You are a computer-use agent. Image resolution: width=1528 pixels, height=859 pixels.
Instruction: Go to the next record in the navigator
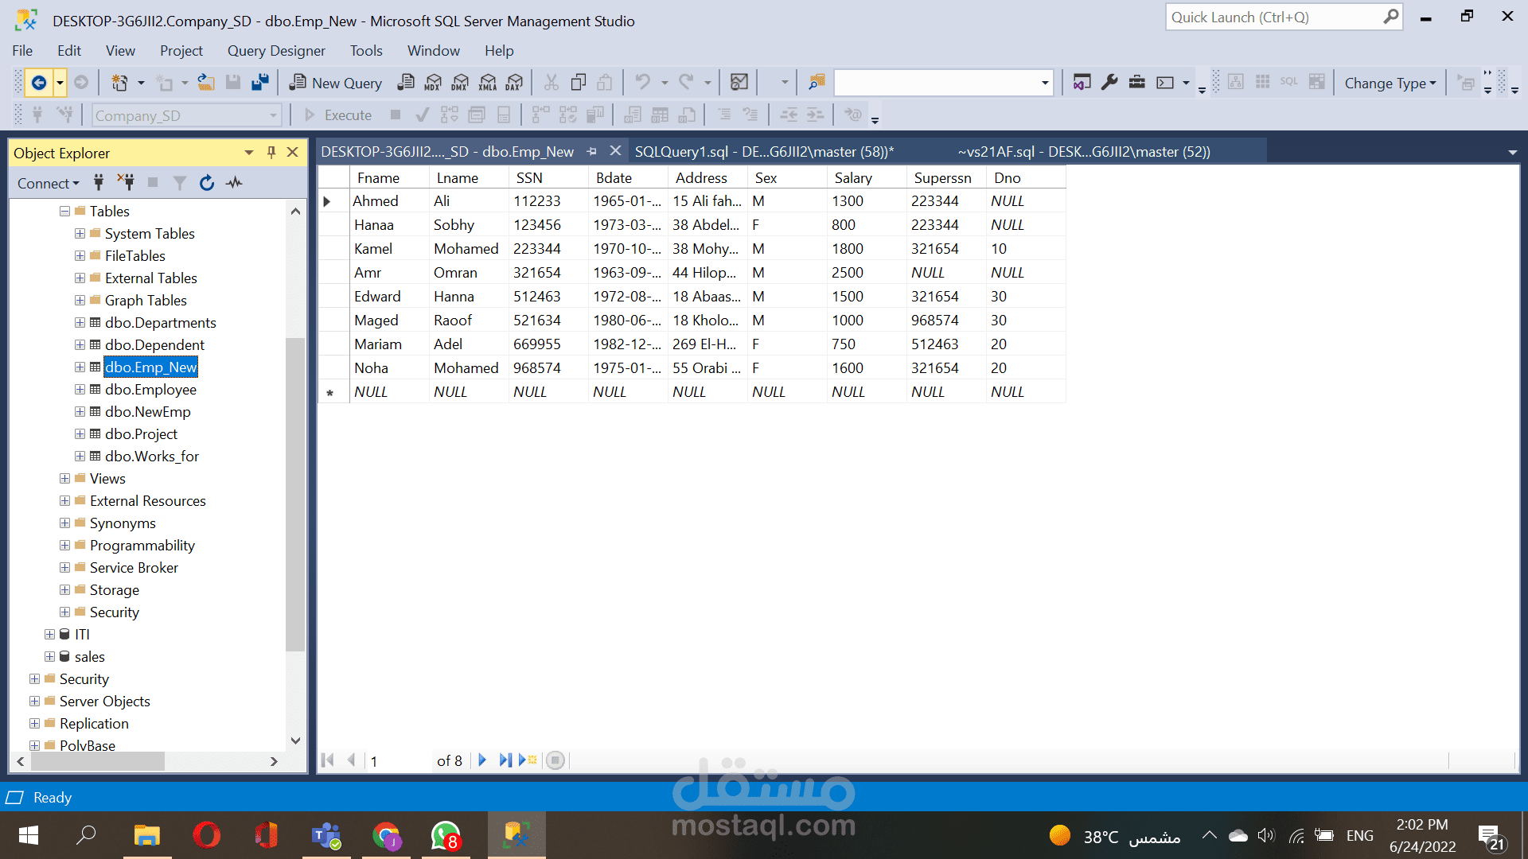click(x=482, y=760)
